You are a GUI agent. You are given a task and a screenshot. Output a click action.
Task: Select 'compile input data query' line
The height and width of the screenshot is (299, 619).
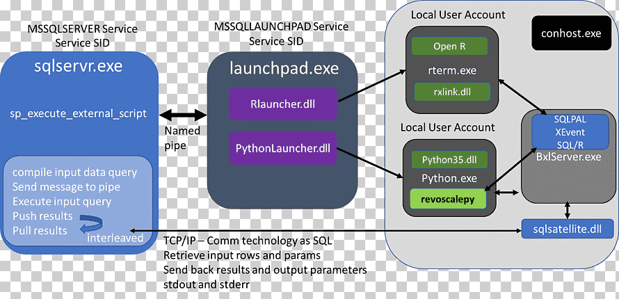click(74, 172)
